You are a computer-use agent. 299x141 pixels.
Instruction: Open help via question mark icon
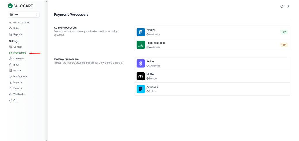(x=282, y=6)
